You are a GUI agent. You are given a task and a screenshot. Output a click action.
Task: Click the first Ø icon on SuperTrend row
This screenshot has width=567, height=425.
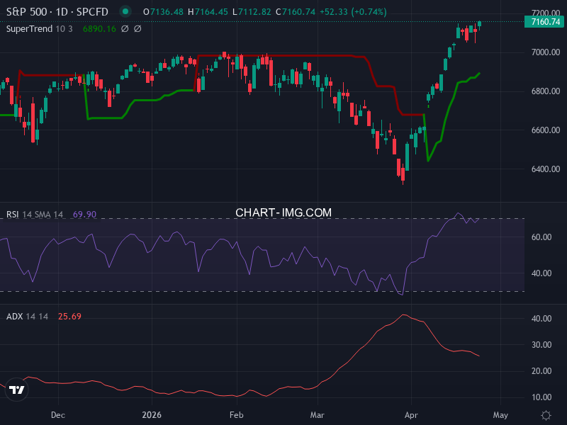tap(124, 30)
